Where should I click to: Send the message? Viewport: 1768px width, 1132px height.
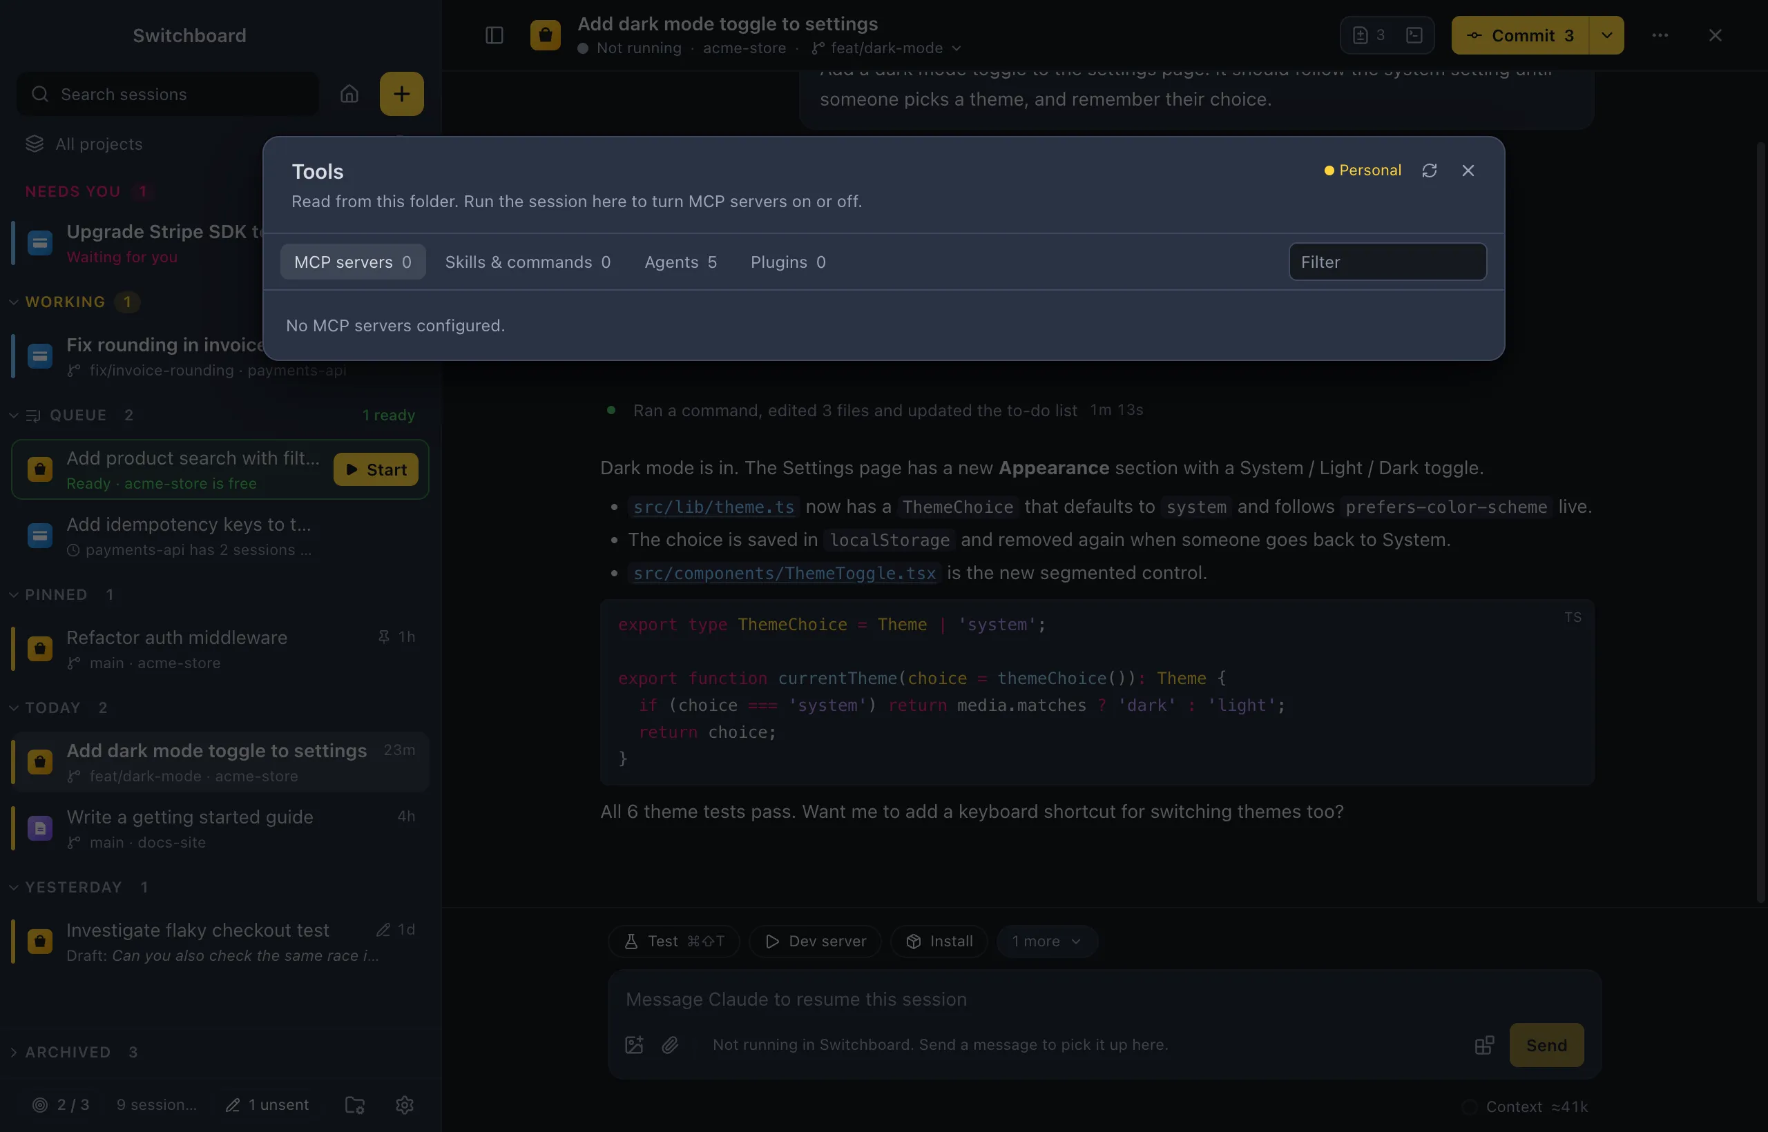[1546, 1045]
